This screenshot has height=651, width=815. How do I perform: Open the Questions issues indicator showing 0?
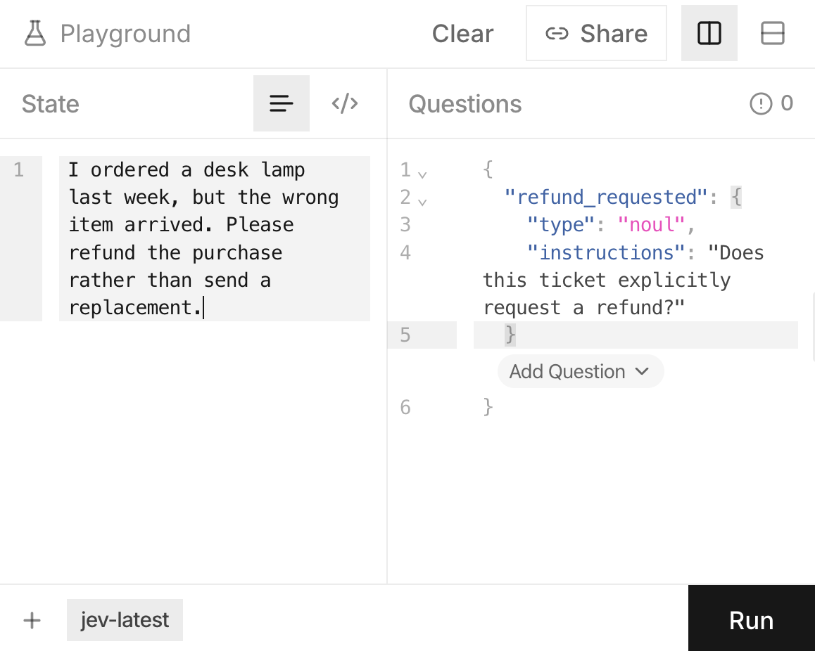click(x=771, y=103)
